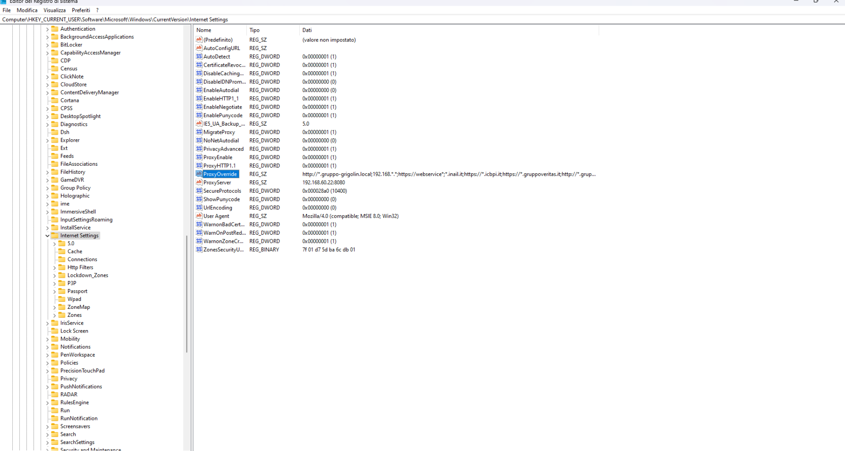
Task: Click the tree pane vertical scrollbar
Action: pyautogui.click(x=187, y=293)
